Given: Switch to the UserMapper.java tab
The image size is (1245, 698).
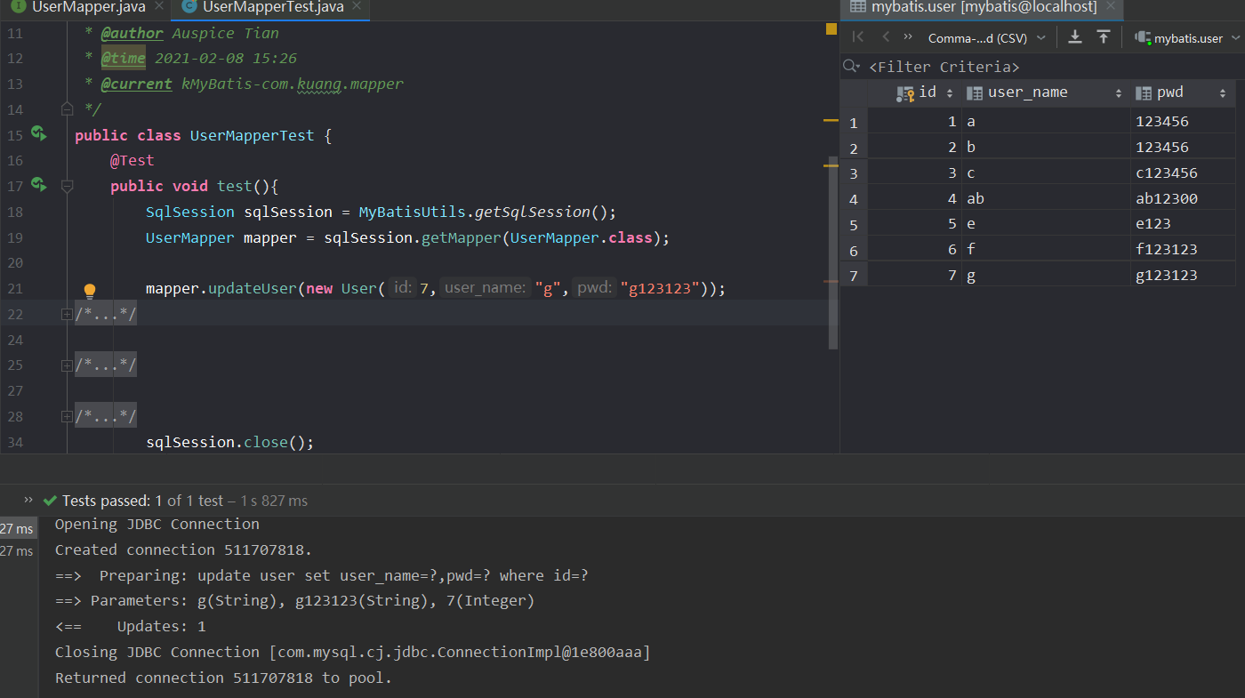Looking at the screenshot, I should click(88, 7).
